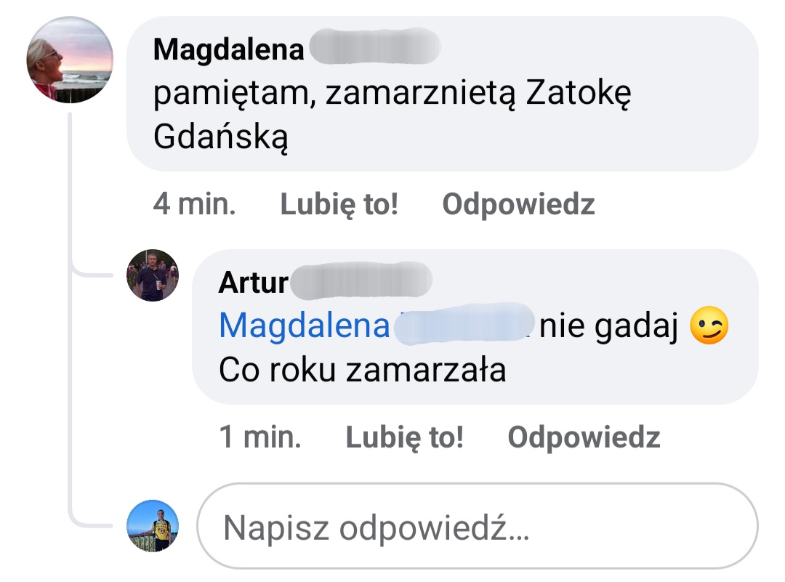
Task: Click Magdalena's name above her comment
Action: [229, 49]
